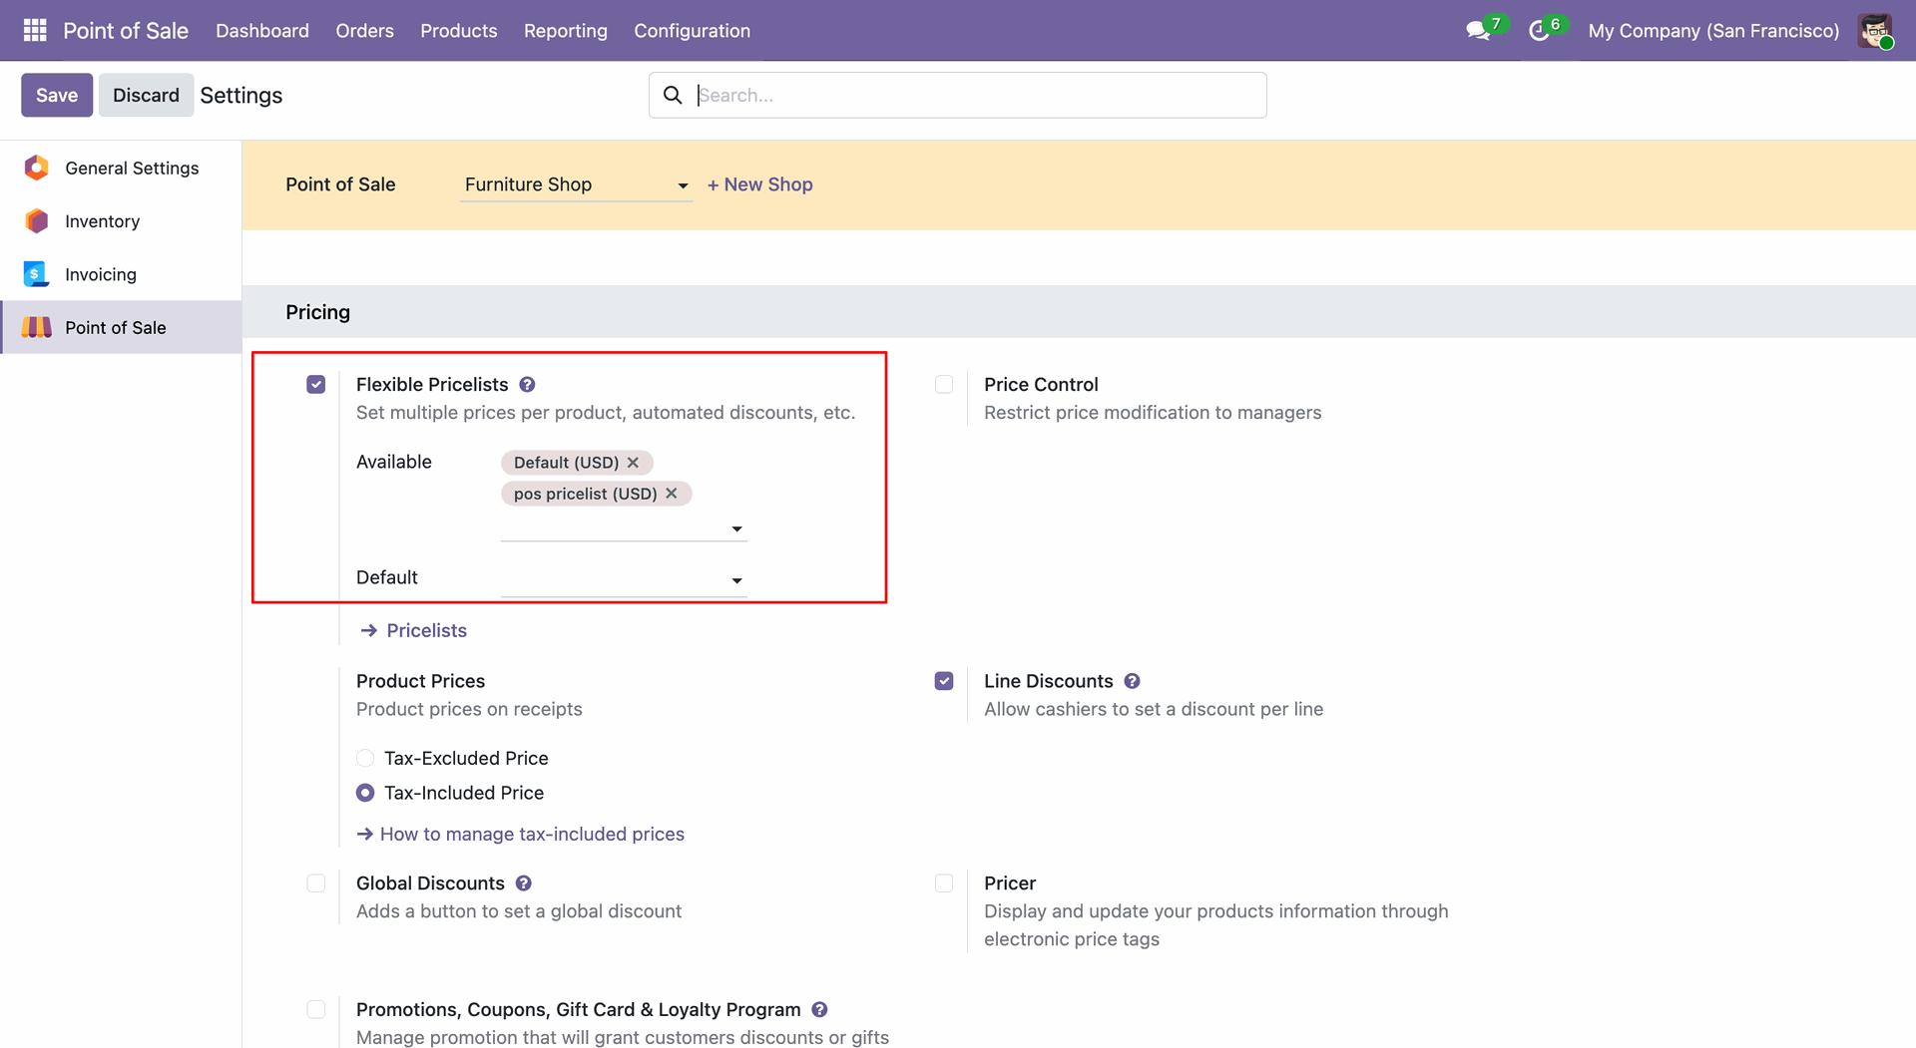Remove the pos pricelist (USD) tag
The image size is (1916, 1048).
[672, 494]
